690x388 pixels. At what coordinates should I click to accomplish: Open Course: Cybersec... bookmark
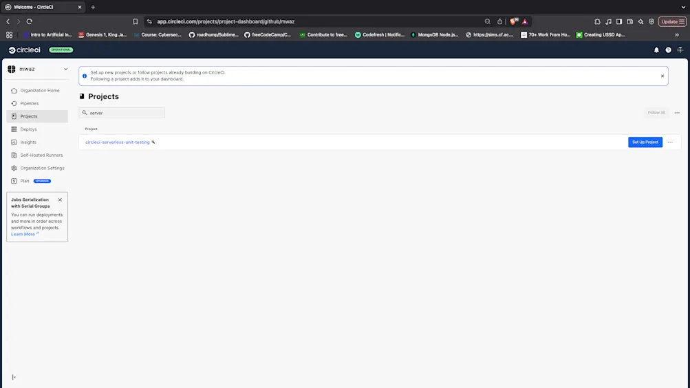coord(158,35)
